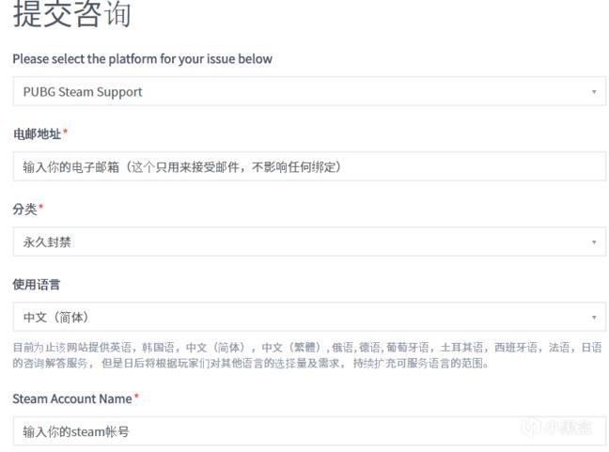Click the Steam Account Name label
609x452 pixels.
click(71, 398)
